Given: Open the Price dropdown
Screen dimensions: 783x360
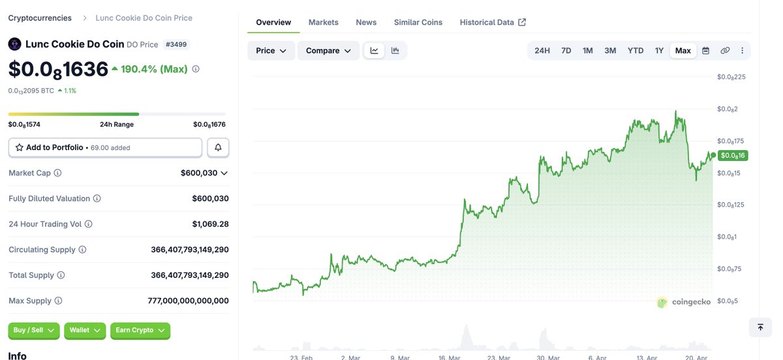Looking at the screenshot, I should [x=271, y=50].
